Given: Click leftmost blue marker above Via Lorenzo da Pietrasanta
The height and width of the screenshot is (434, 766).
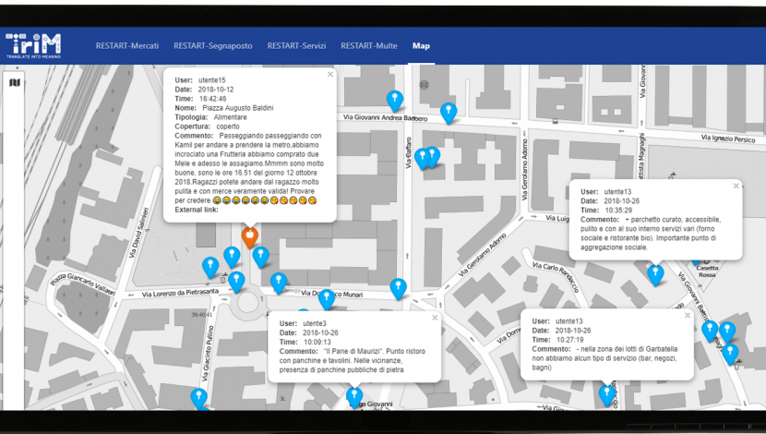Looking at the screenshot, I should 210,267.
